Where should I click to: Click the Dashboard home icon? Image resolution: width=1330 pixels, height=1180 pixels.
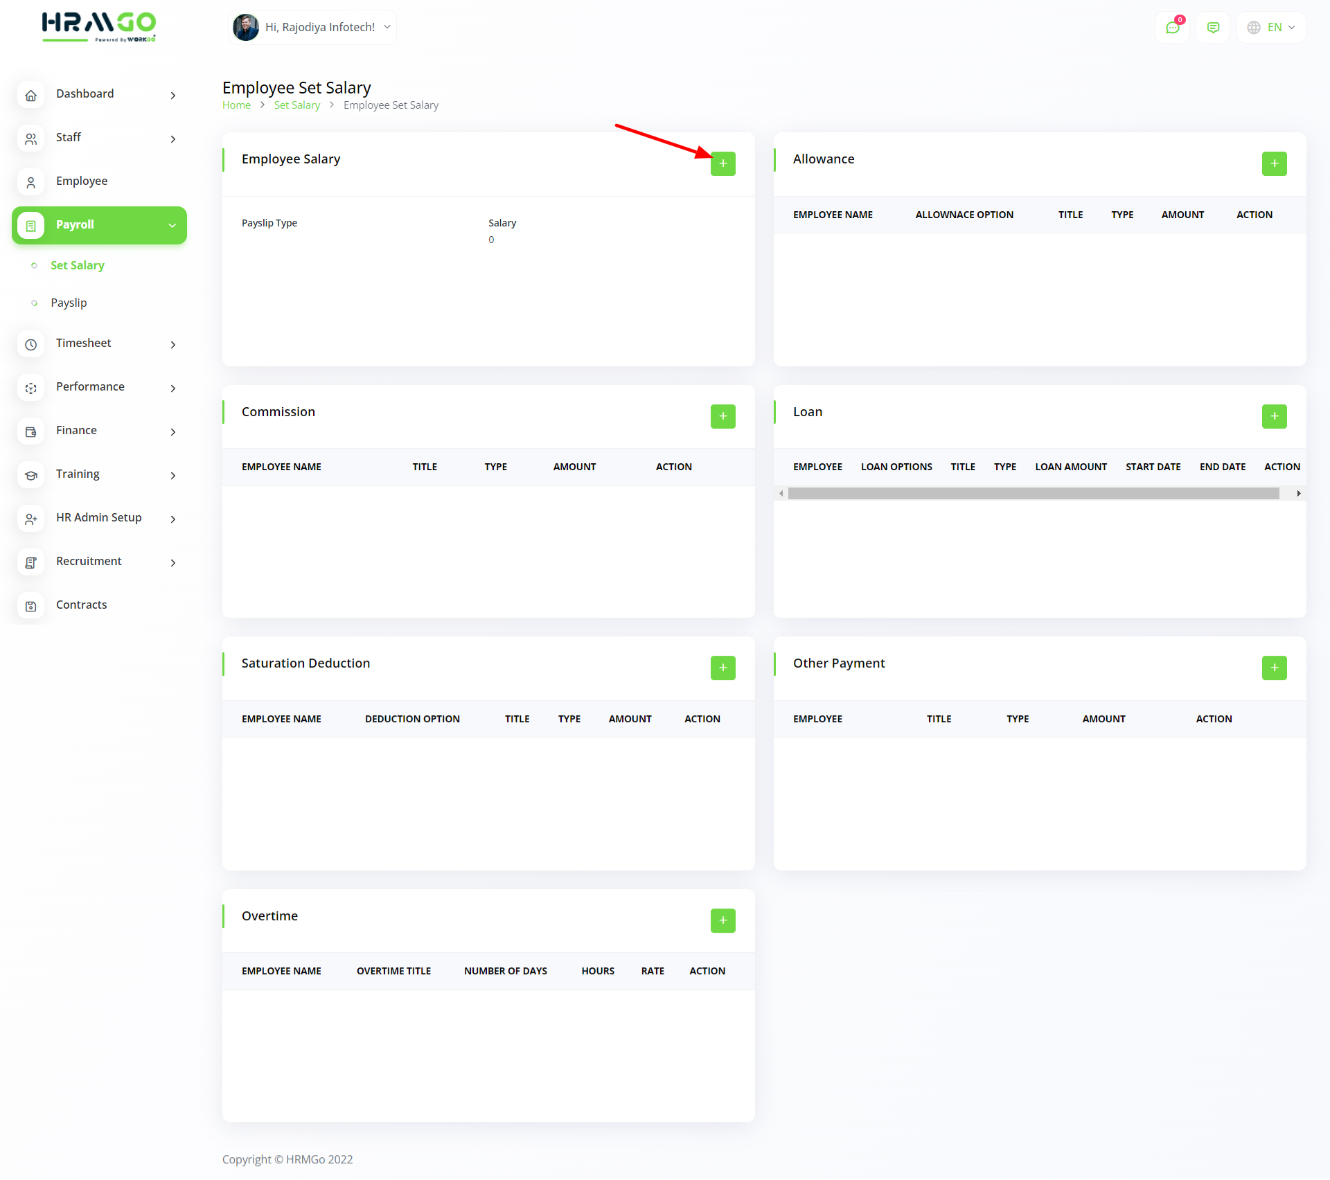click(x=31, y=95)
